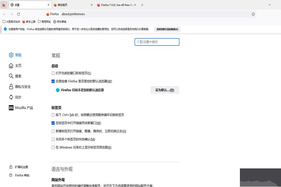Viewport: 281px width, 187px height.
Task: Click the sad face icon beside default browser status
Action: point(58,90)
